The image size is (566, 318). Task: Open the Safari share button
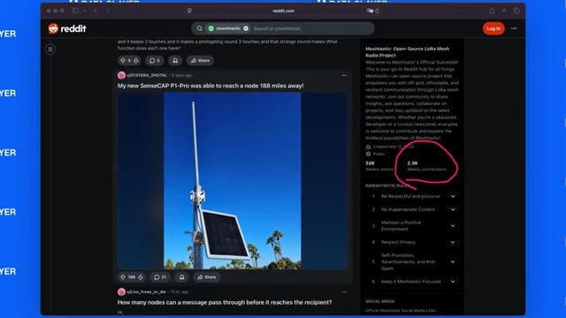[x=492, y=11]
